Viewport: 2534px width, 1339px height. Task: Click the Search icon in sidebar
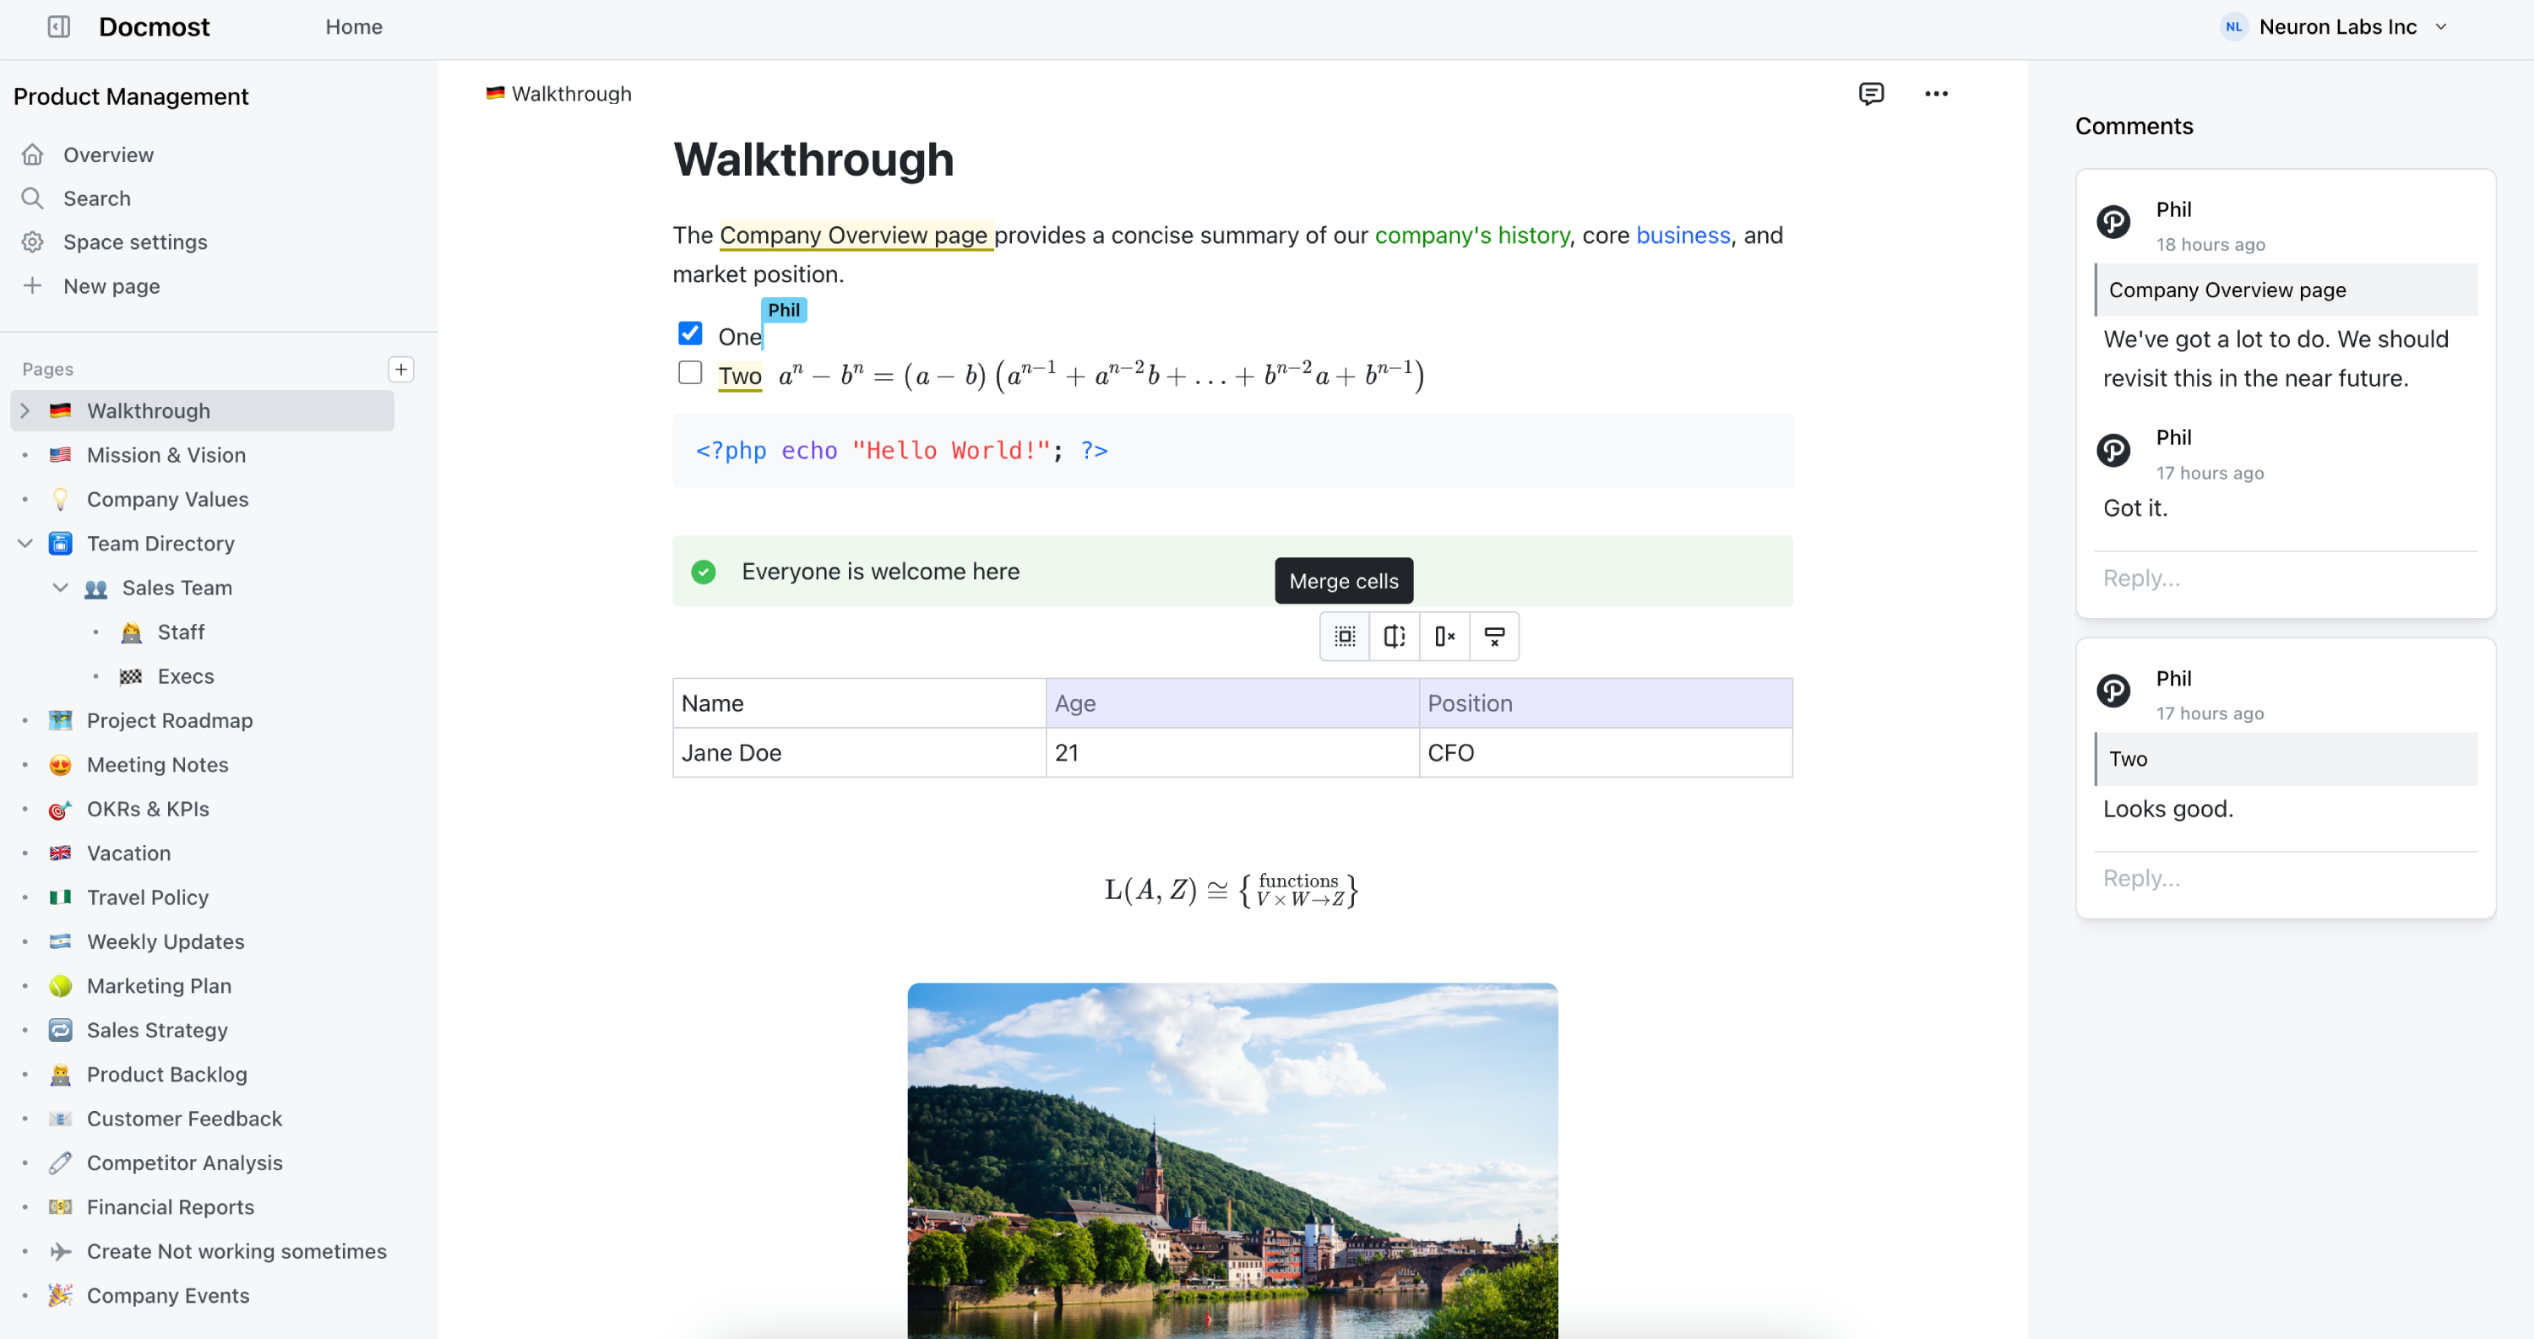click(32, 198)
